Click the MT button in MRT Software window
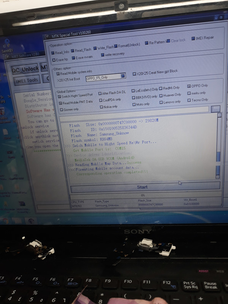The width and height of the screenshot is (228, 304). (x=44, y=67)
